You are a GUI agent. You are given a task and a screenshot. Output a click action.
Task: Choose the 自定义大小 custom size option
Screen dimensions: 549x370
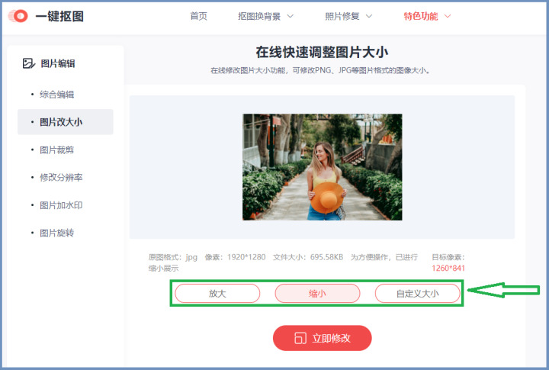[x=417, y=293]
